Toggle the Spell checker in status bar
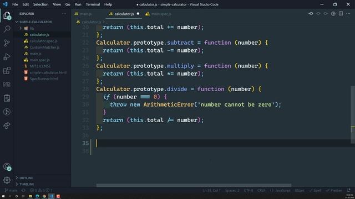355x199 pixels. (x=315, y=190)
